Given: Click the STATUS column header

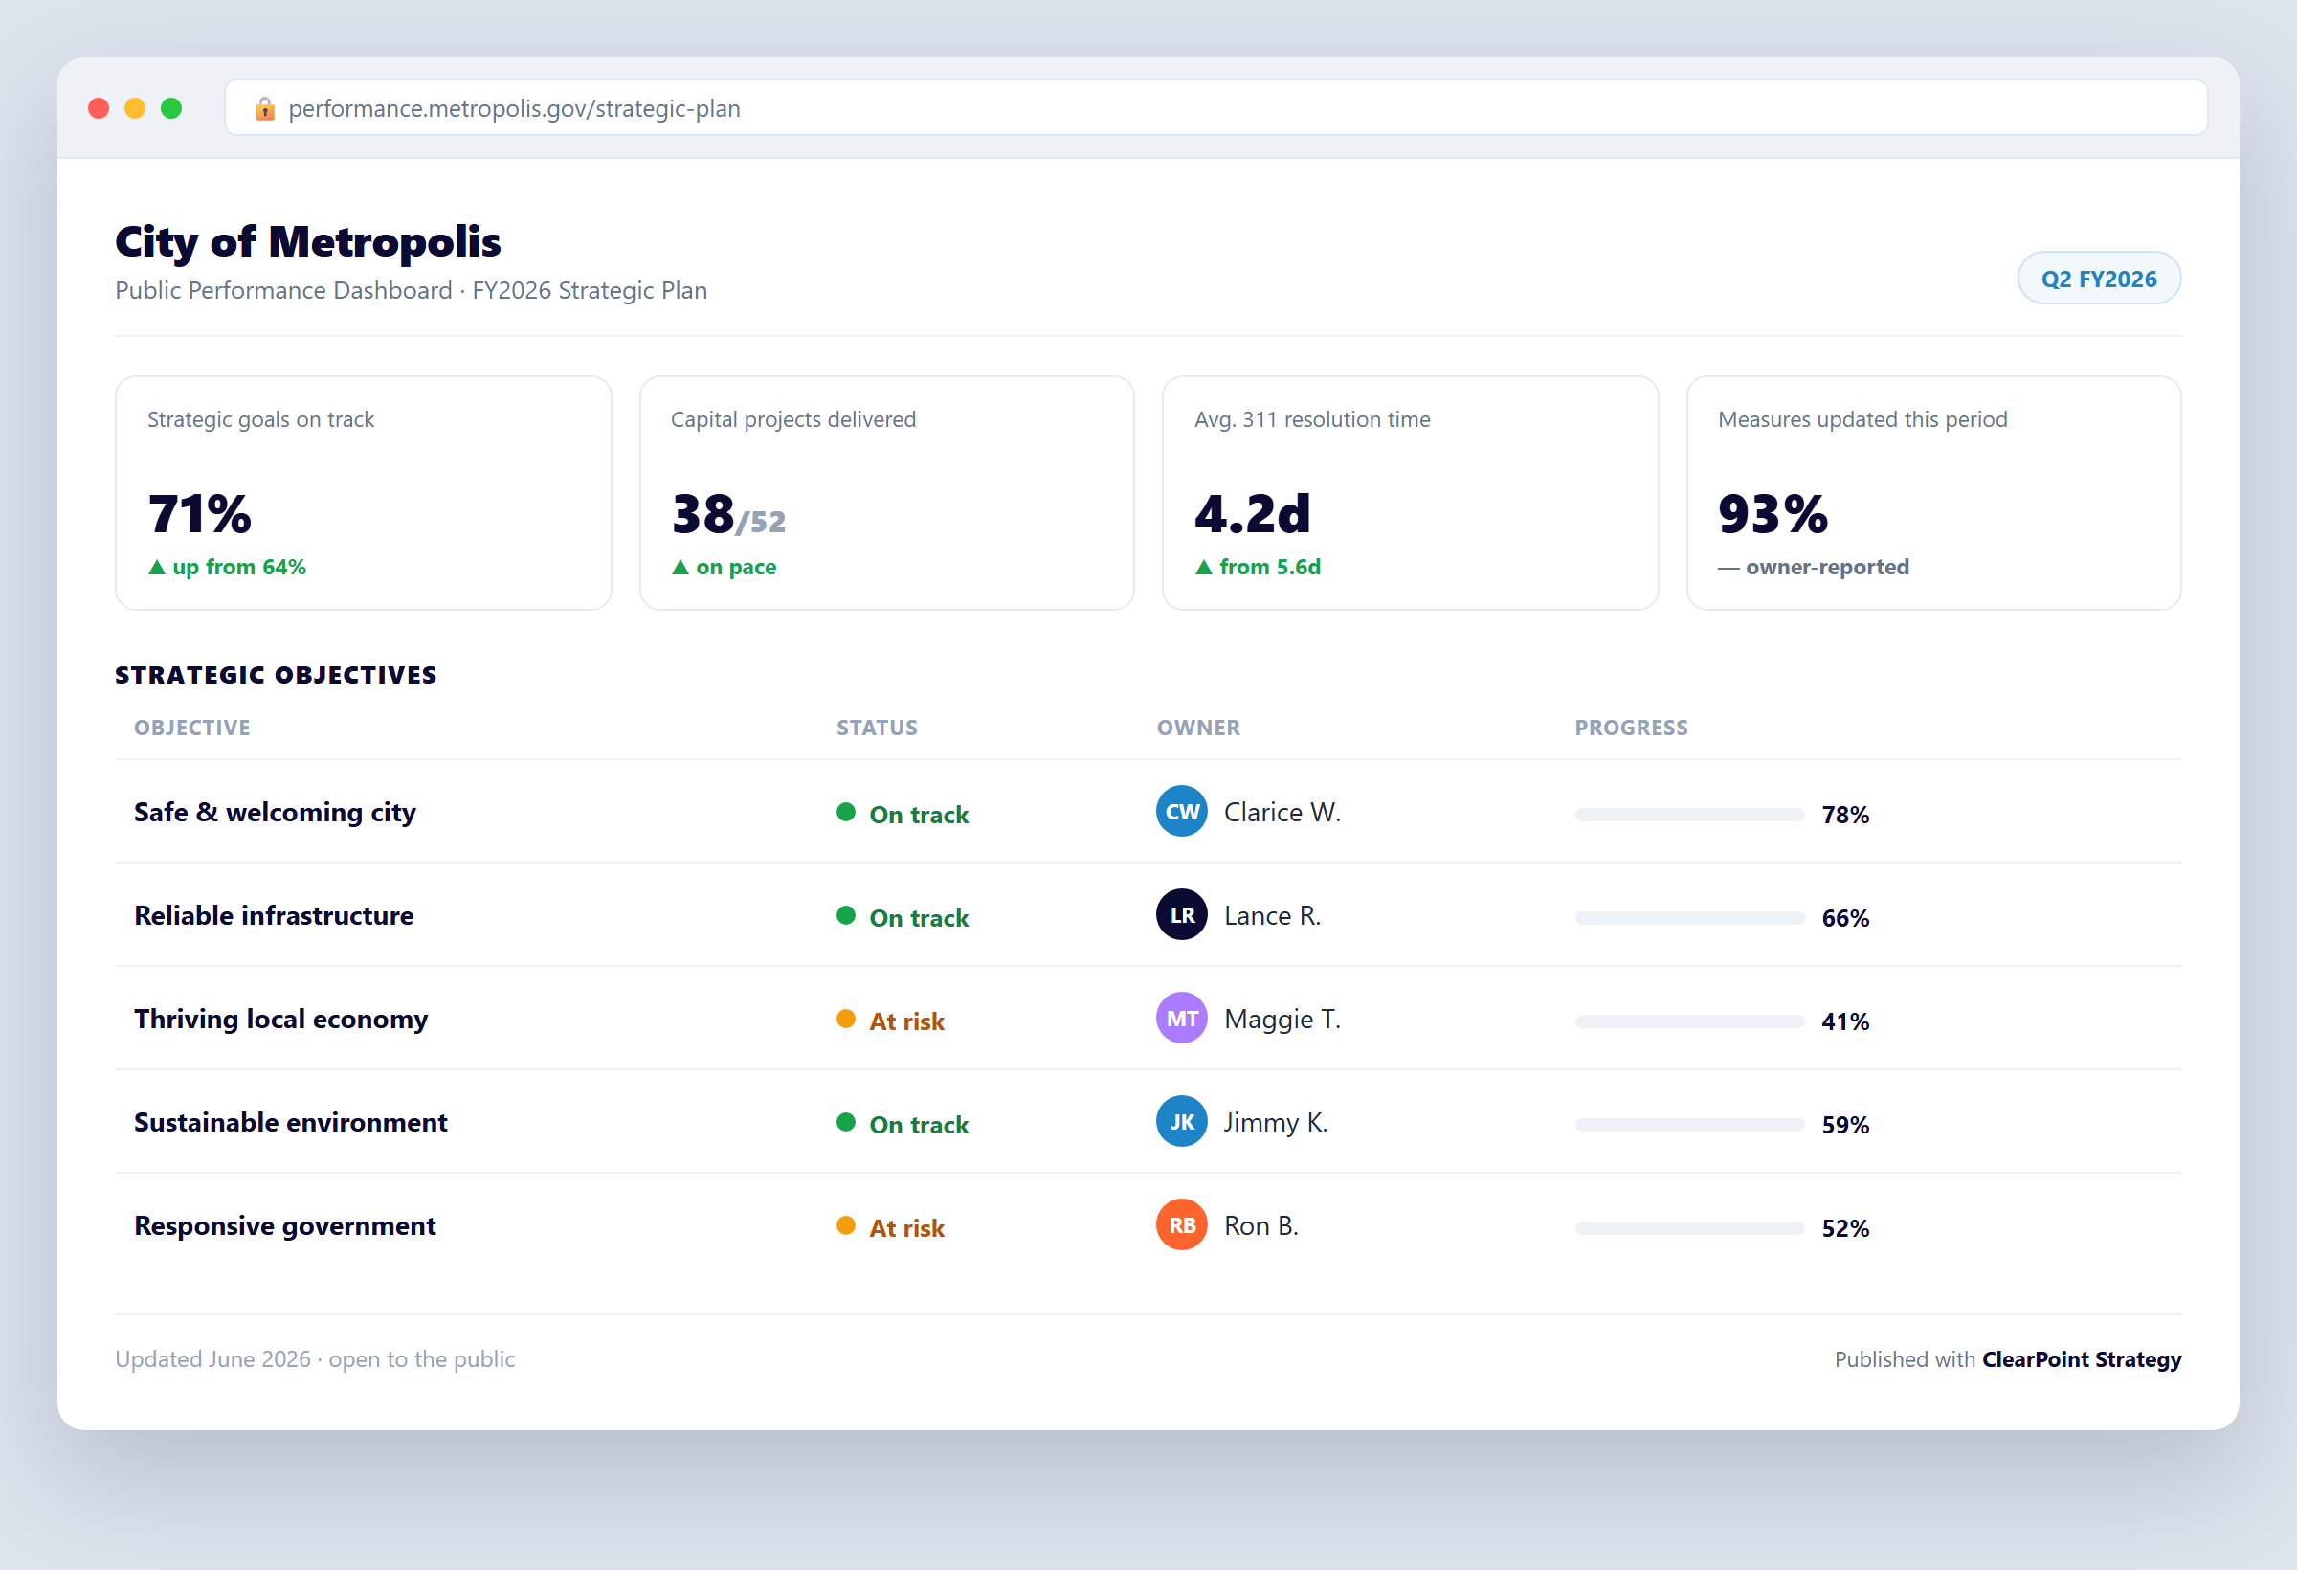Looking at the screenshot, I should click(877, 728).
